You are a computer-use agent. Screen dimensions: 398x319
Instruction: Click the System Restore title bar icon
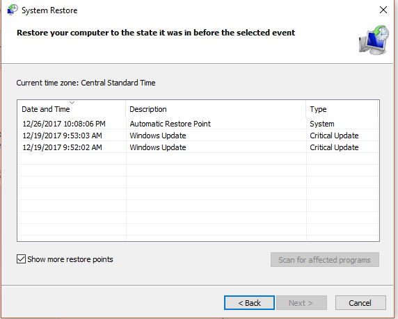pos(13,10)
